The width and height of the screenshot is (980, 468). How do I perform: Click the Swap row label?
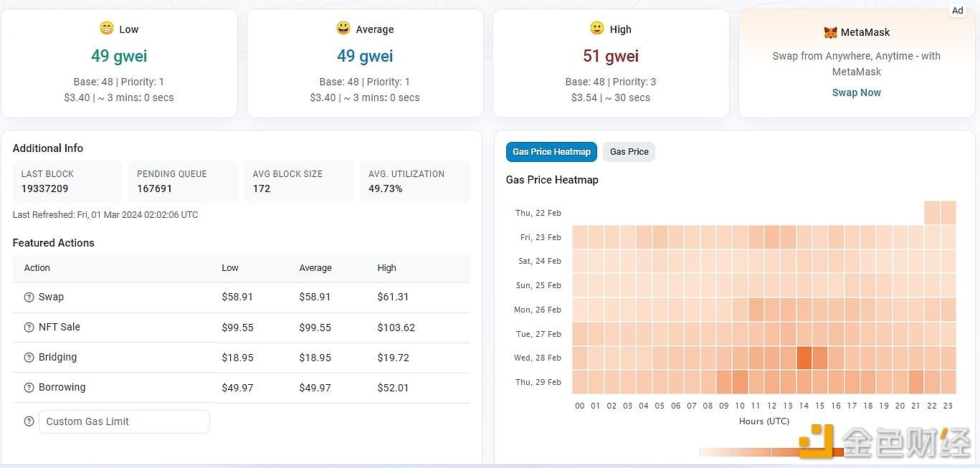click(51, 297)
